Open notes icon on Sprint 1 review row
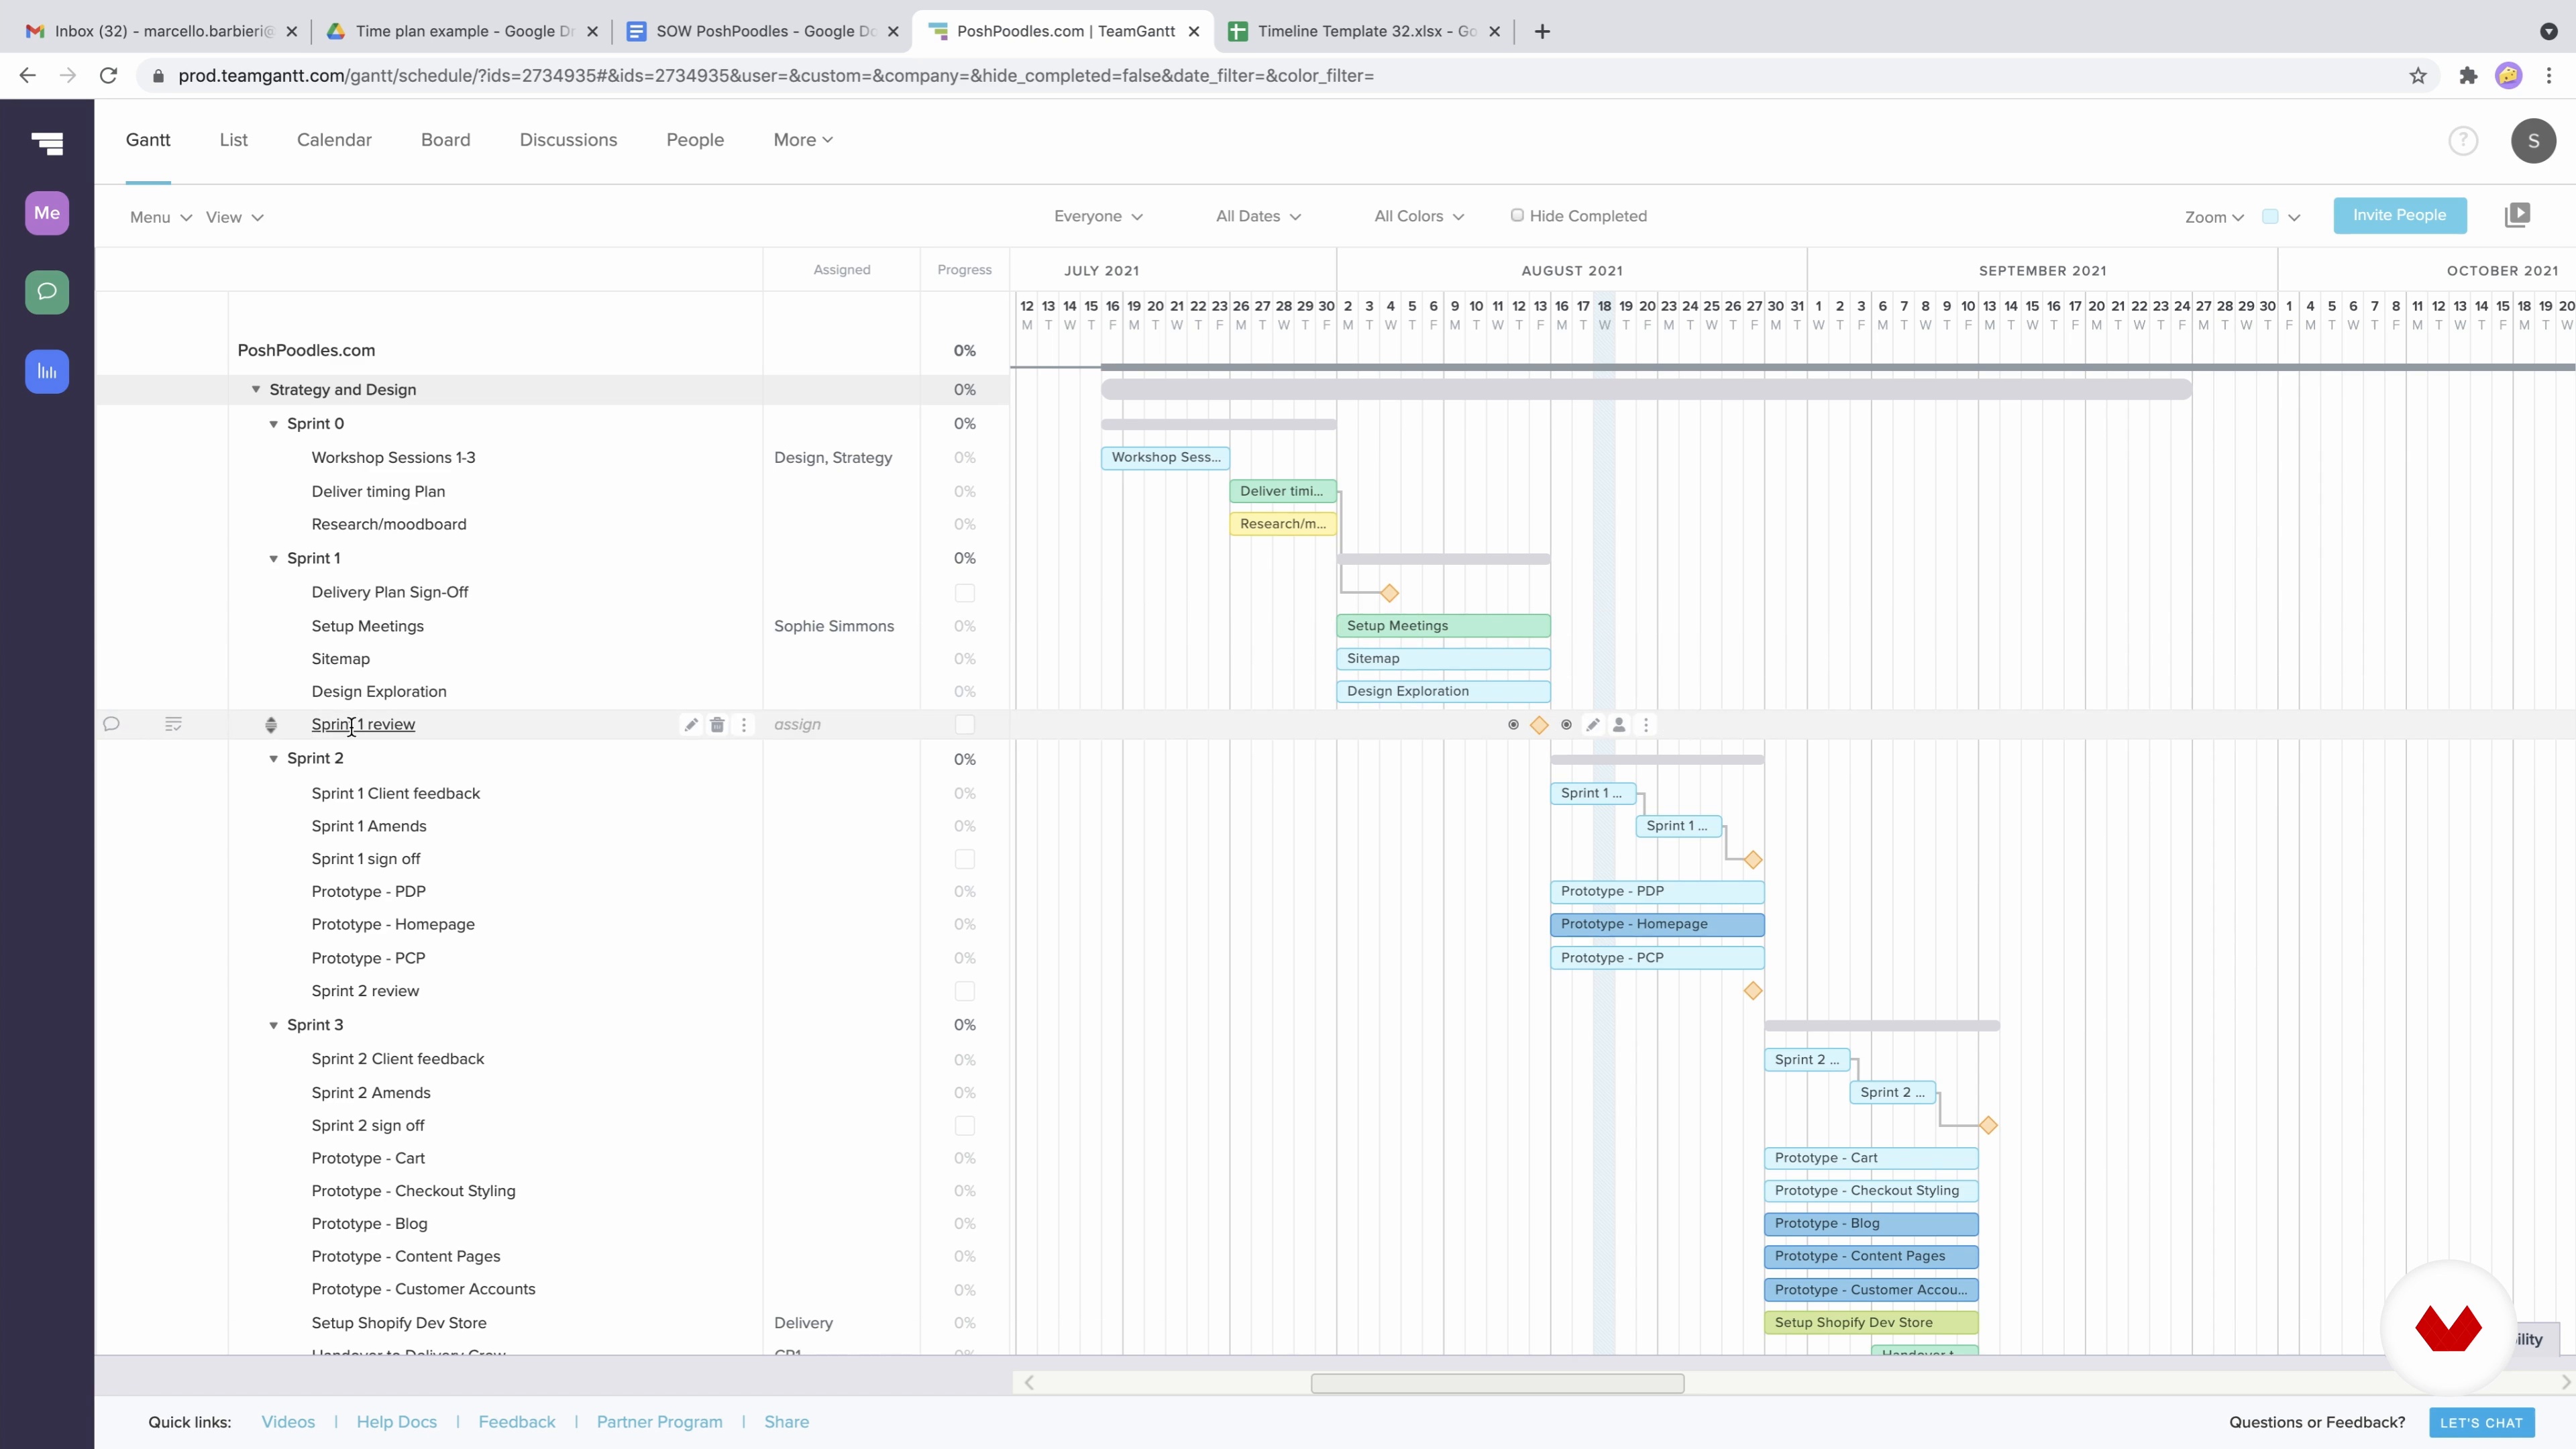The image size is (2576, 1449). coord(173,724)
